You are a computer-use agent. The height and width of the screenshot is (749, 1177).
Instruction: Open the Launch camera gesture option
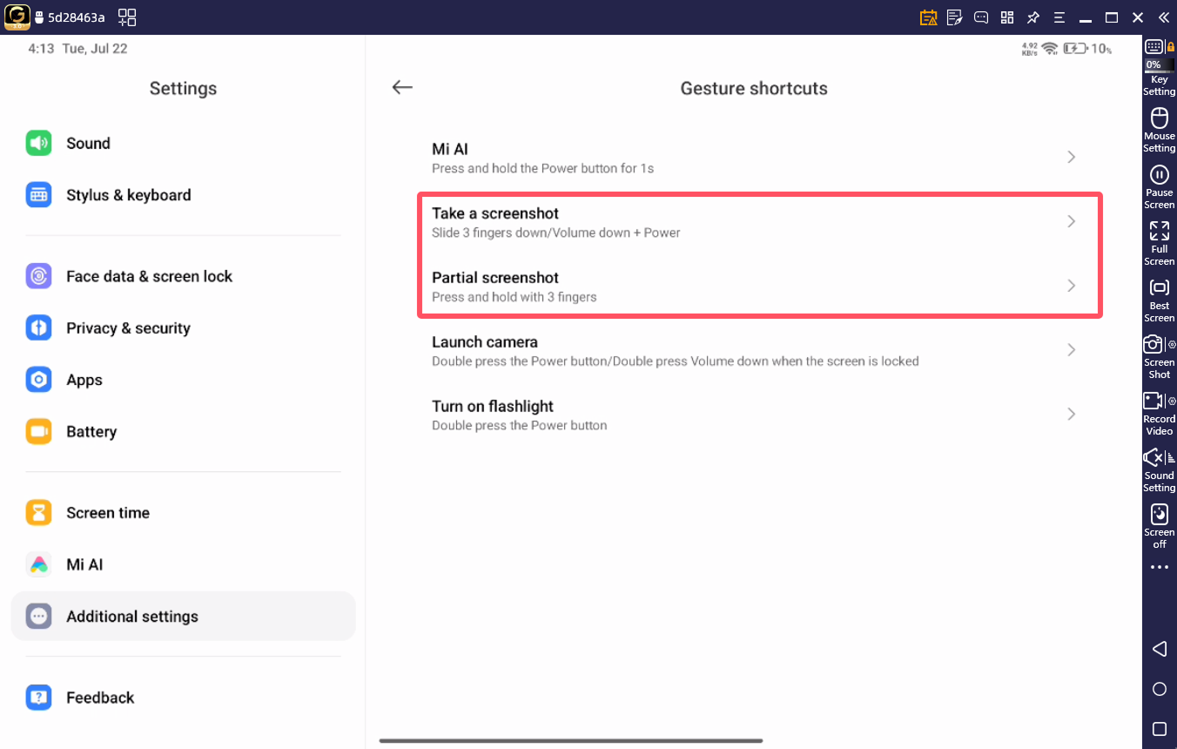point(754,350)
